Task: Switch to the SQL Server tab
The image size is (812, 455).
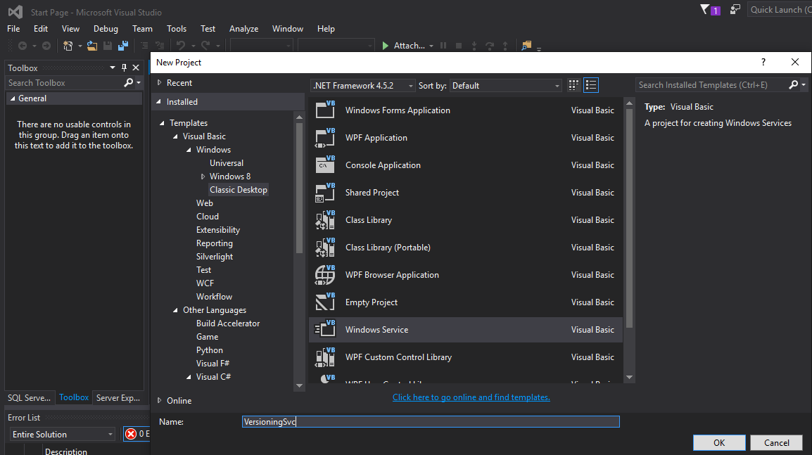Action: click(29, 397)
